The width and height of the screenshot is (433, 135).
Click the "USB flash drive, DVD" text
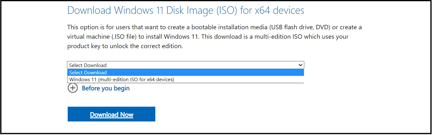[x=295, y=27]
